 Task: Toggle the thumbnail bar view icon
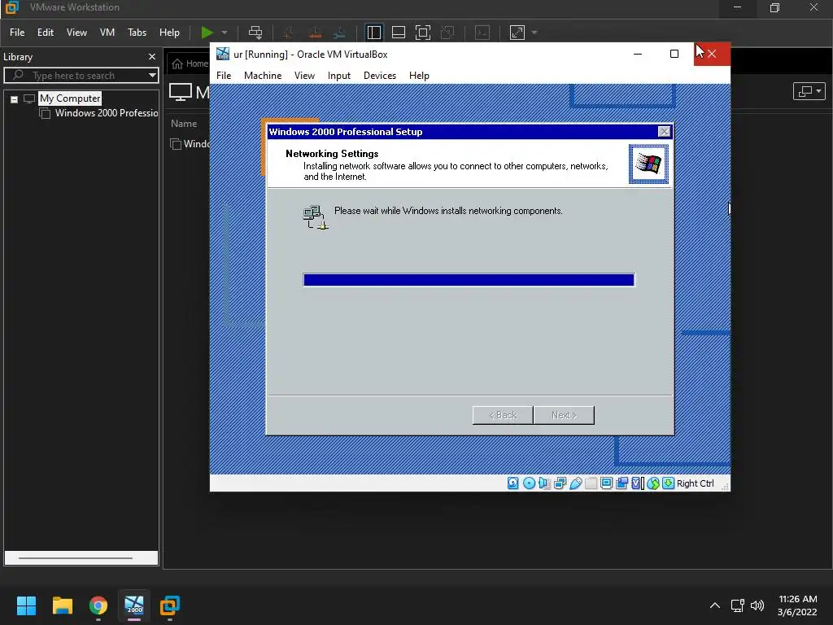tap(399, 33)
